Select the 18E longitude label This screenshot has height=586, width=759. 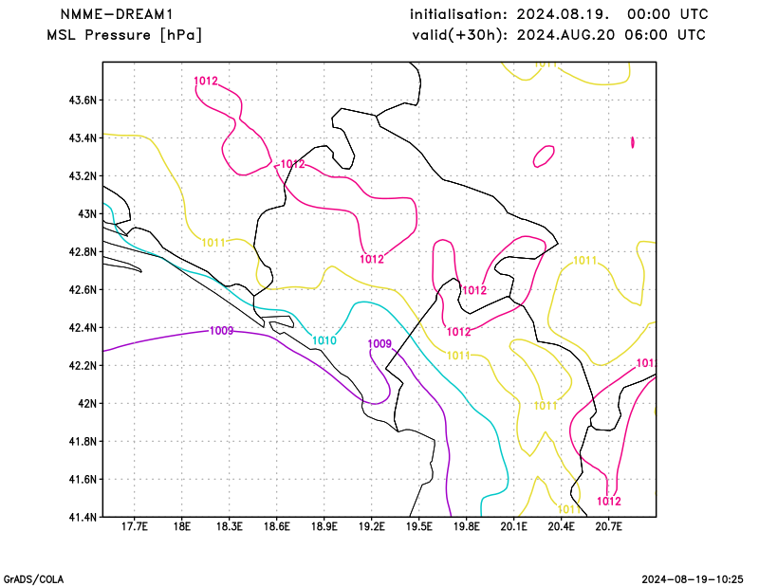[181, 526]
